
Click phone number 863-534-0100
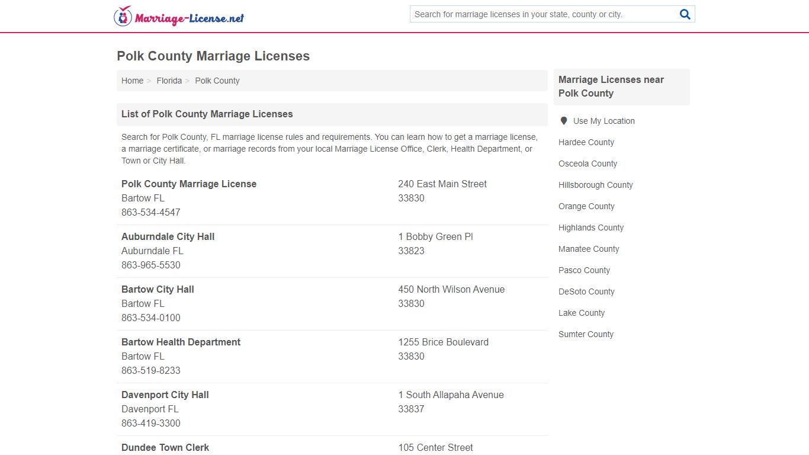[150, 318]
